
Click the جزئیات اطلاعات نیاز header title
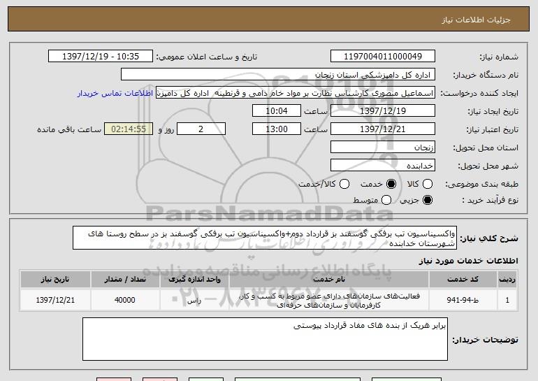pyautogui.click(x=476, y=20)
